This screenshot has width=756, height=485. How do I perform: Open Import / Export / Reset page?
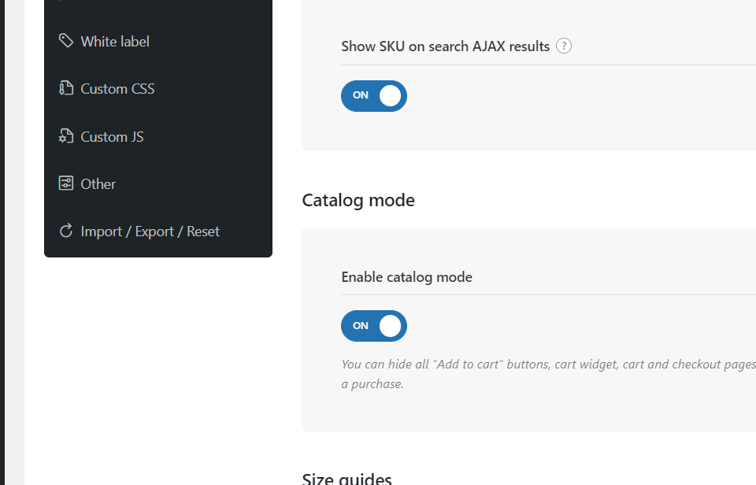click(x=150, y=231)
